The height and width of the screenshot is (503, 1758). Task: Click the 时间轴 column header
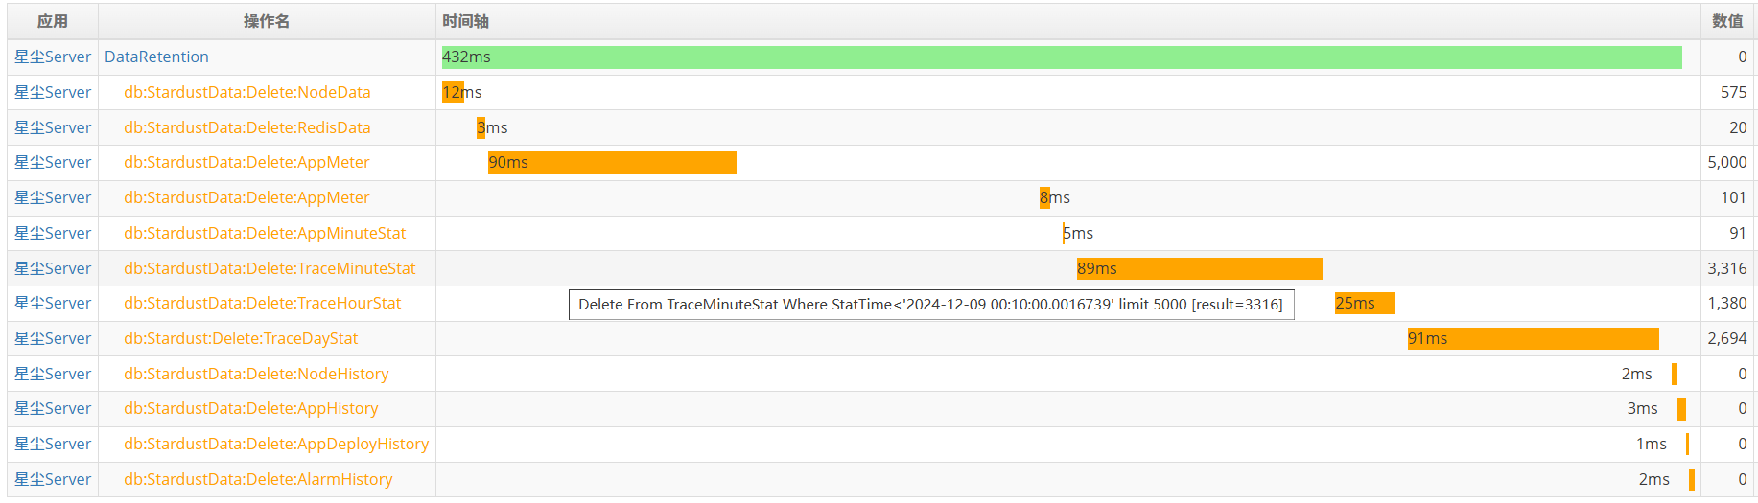tap(466, 21)
